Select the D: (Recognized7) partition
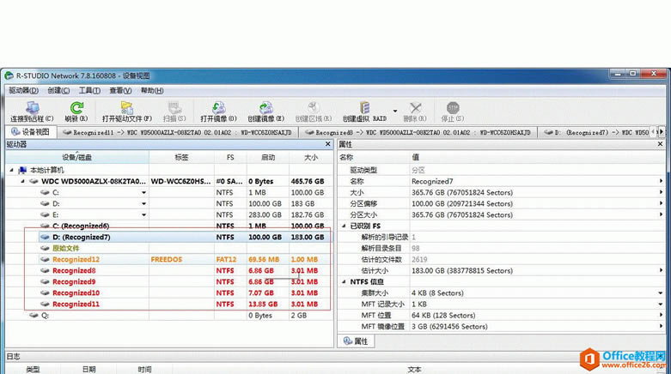The width and height of the screenshot is (671, 374). click(x=169, y=238)
